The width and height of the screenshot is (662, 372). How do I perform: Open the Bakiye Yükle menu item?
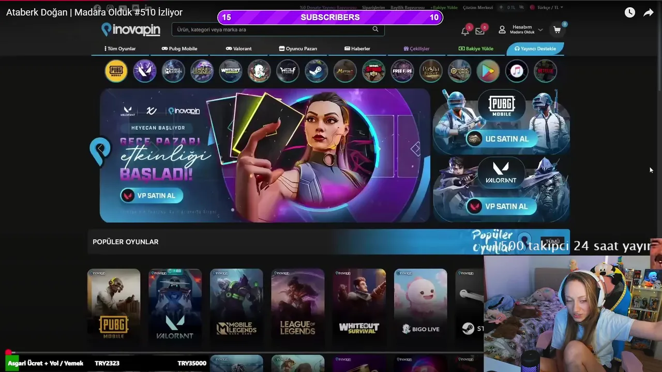click(x=476, y=49)
